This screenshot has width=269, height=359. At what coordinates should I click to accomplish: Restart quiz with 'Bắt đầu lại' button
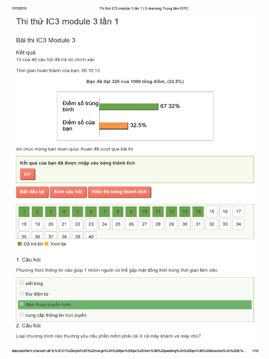32,192
